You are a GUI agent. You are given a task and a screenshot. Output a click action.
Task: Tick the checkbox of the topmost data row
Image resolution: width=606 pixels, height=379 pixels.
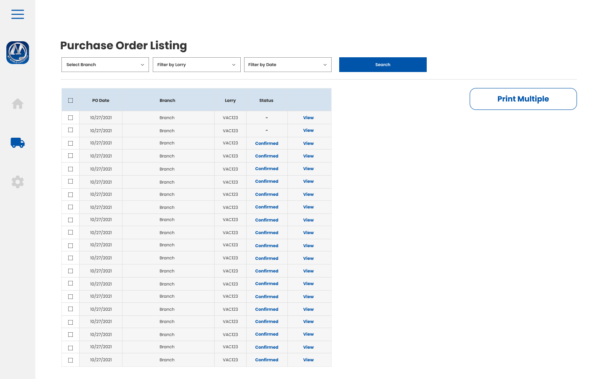pos(70,118)
